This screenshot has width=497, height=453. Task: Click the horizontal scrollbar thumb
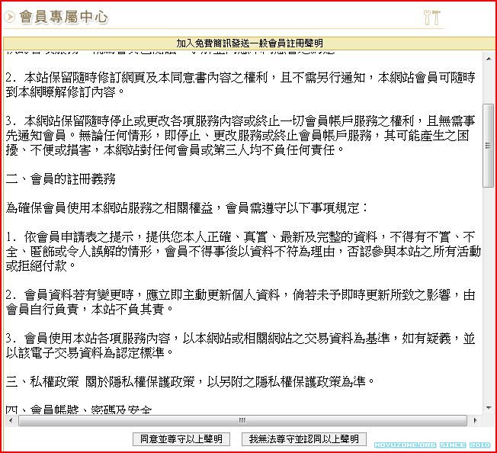pos(243,421)
